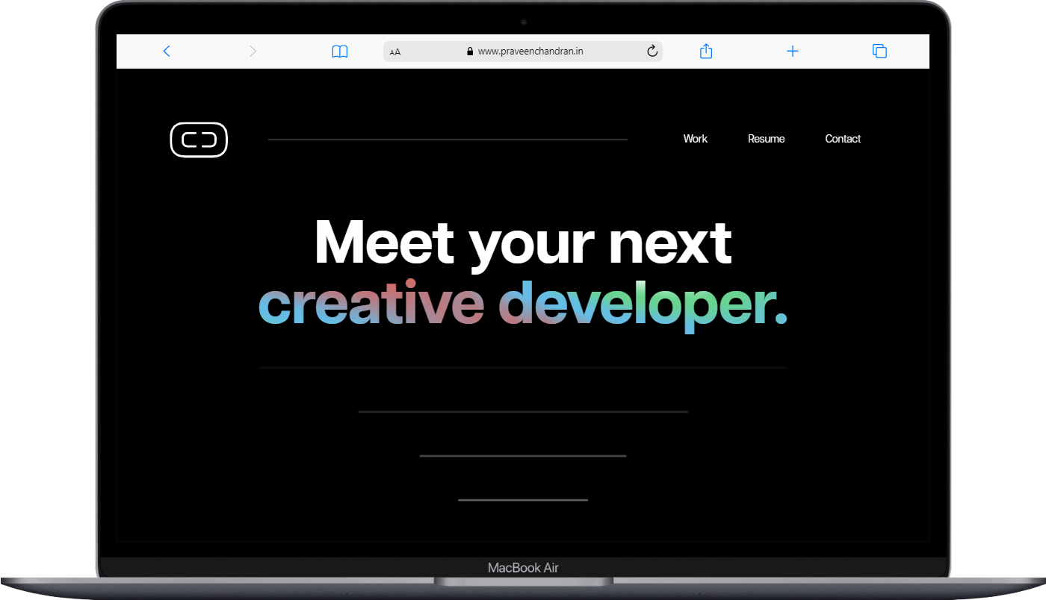1046x600 pixels.
Task: Show all tabs via overlapping squares icon
Action: [879, 51]
